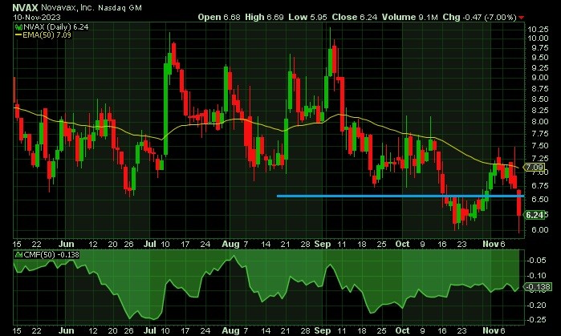The image size is (561, 336).
Task: Click Sep on the price chart date axis
Action: pyautogui.click(x=323, y=244)
